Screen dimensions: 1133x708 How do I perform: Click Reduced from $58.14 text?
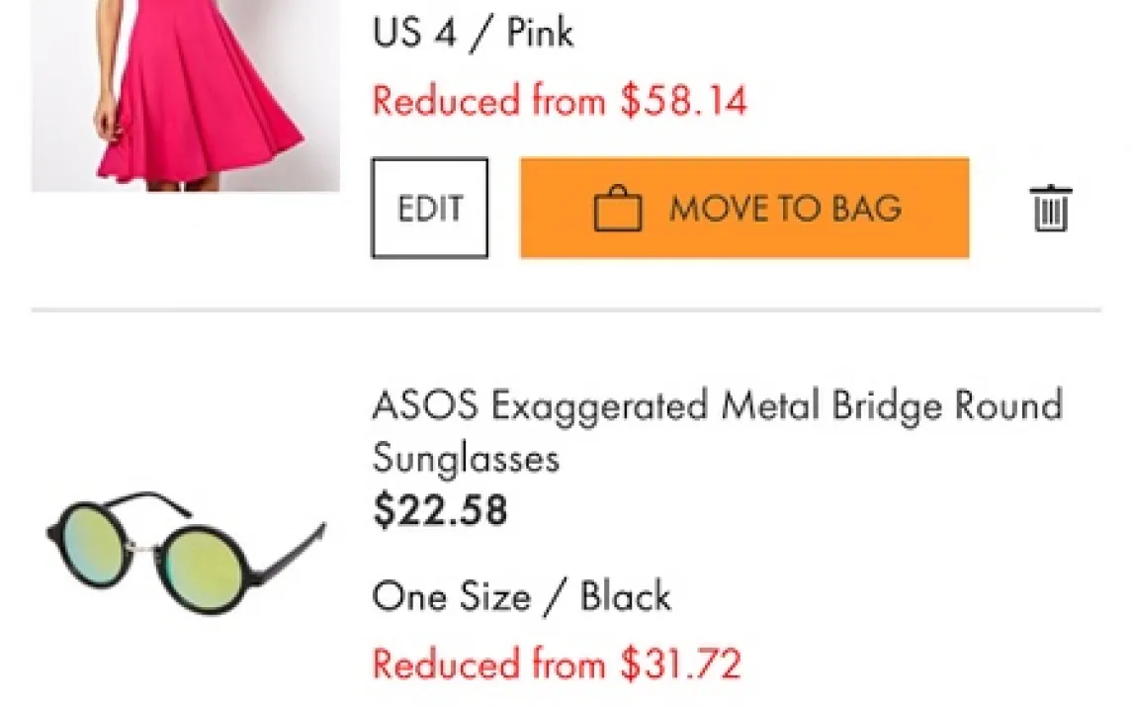[560, 101]
